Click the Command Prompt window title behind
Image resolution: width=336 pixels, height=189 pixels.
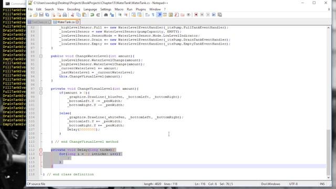click(18, 4)
